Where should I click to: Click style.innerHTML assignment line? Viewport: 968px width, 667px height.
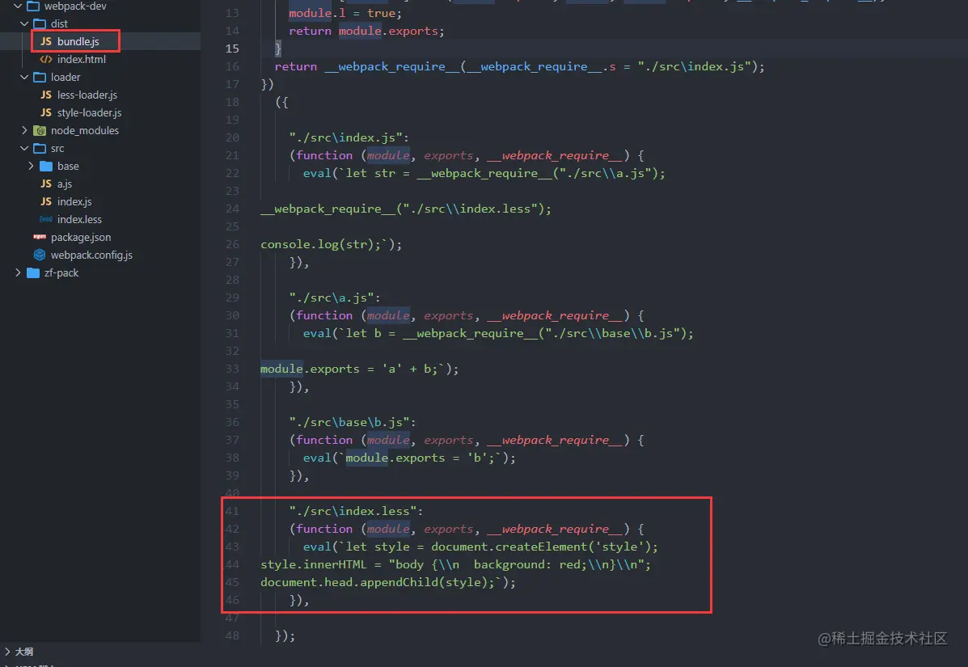coord(455,564)
